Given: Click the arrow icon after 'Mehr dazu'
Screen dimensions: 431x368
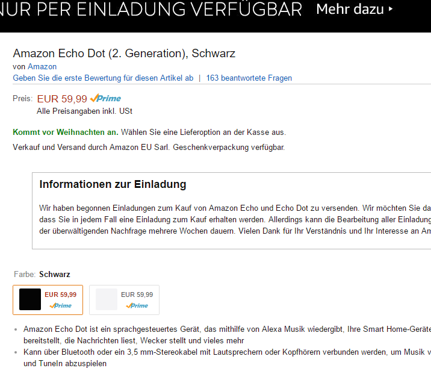Looking at the screenshot, I should (x=391, y=10).
